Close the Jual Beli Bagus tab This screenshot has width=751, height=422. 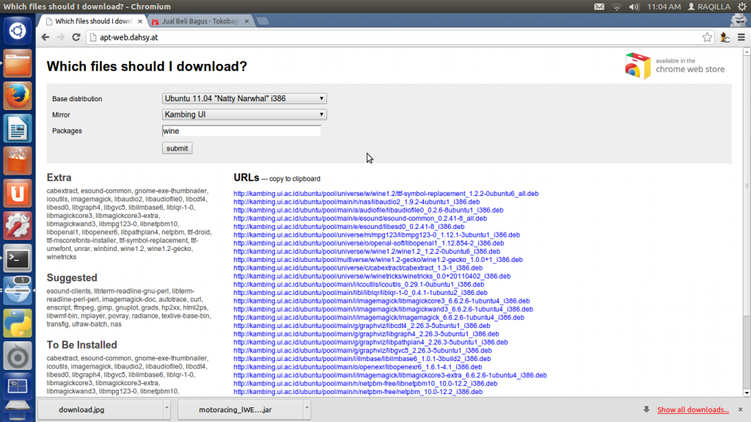[x=246, y=21]
